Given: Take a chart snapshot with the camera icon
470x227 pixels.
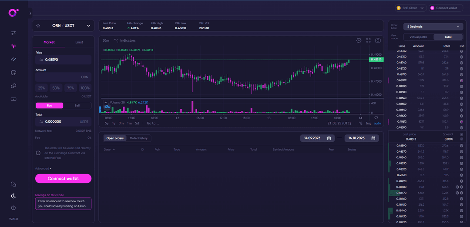Looking at the screenshot, I should (x=378, y=40).
